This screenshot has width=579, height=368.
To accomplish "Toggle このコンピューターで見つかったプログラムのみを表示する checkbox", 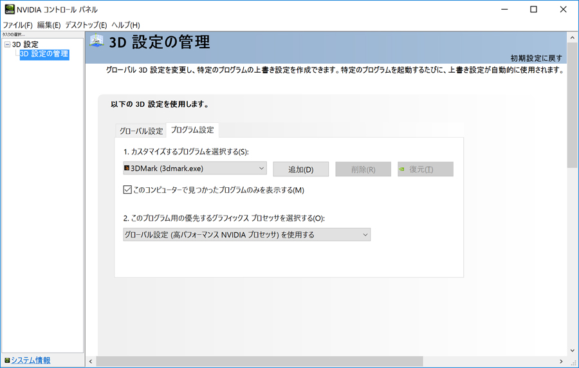I will coord(127,190).
